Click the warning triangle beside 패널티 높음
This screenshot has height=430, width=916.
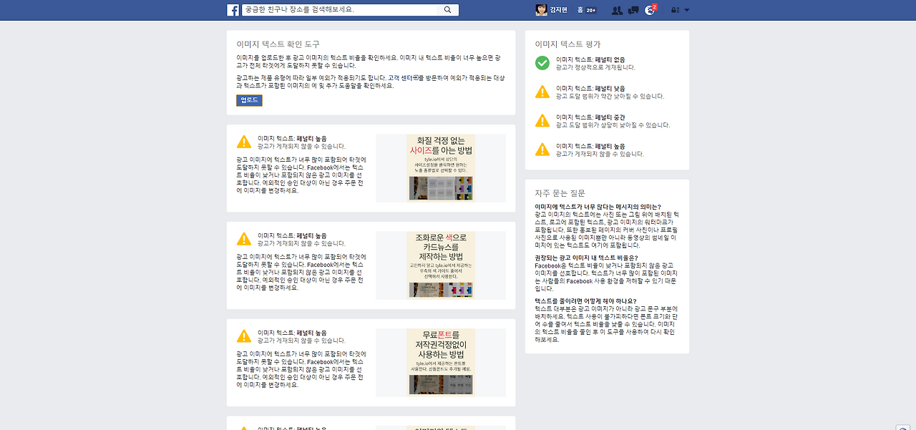pos(542,149)
